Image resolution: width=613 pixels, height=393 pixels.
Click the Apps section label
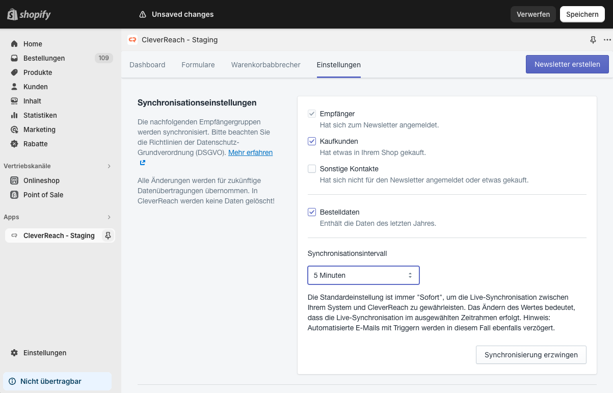coord(11,217)
